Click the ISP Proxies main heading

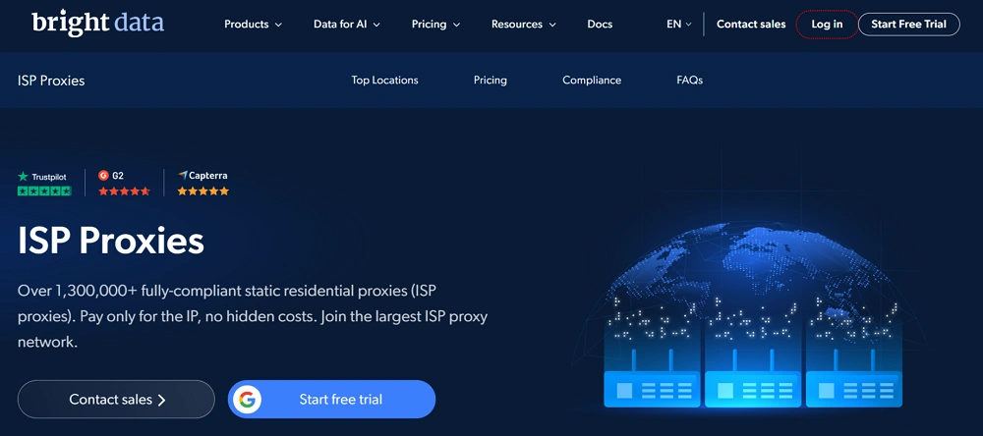pos(111,242)
